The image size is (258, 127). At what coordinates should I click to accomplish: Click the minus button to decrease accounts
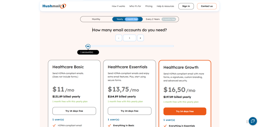(119, 38)
